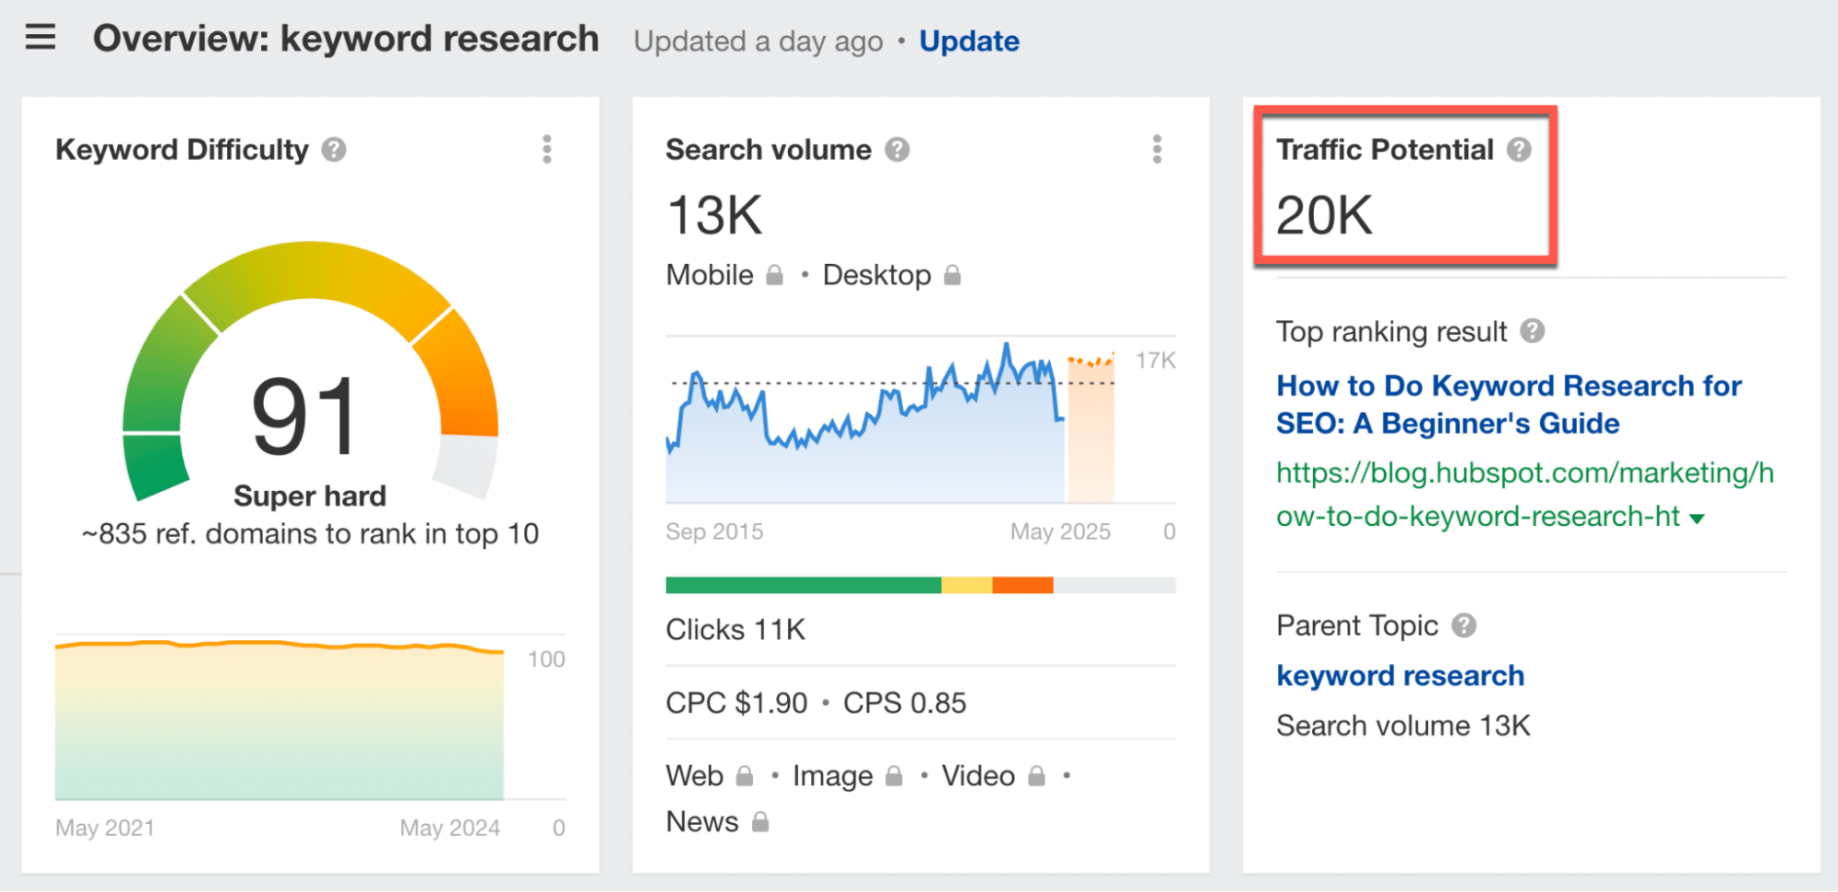
Task: Select the Desktop search volume filter
Action: tap(876, 274)
